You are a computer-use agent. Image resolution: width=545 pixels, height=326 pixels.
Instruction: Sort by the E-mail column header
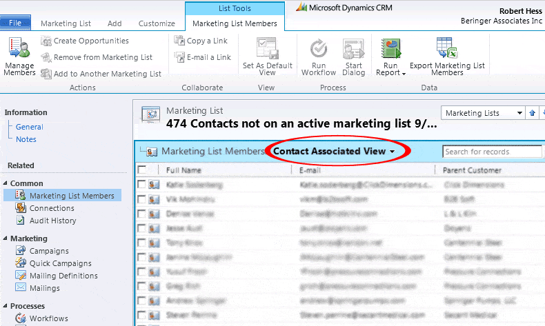click(310, 170)
